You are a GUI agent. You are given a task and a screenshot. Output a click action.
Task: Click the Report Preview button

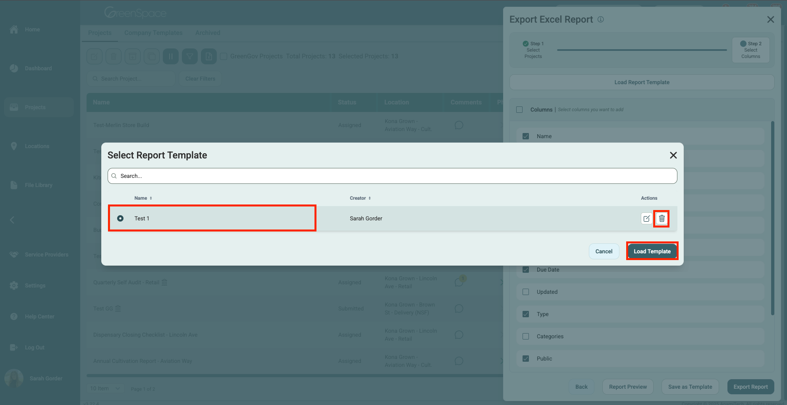(628, 387)
